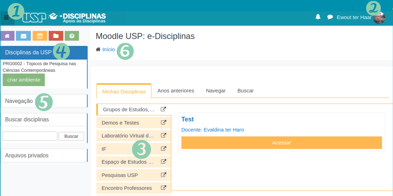Switch to the Navegar tab
The image size is (393, 196).
(216, 91)
